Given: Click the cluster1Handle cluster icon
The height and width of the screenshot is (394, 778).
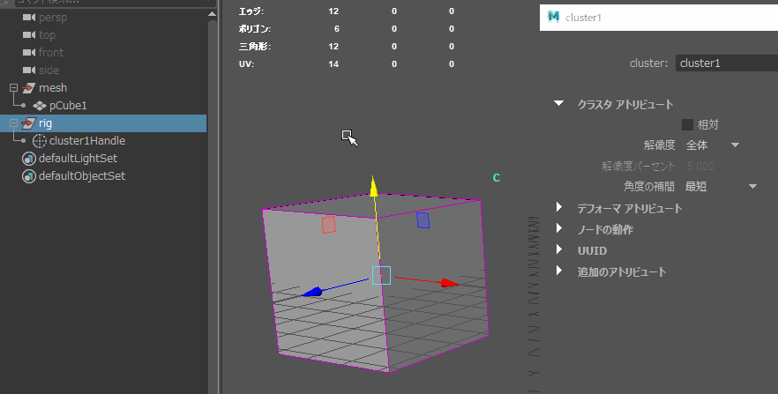Looking at the screenshot, I should tap(39, 141).
